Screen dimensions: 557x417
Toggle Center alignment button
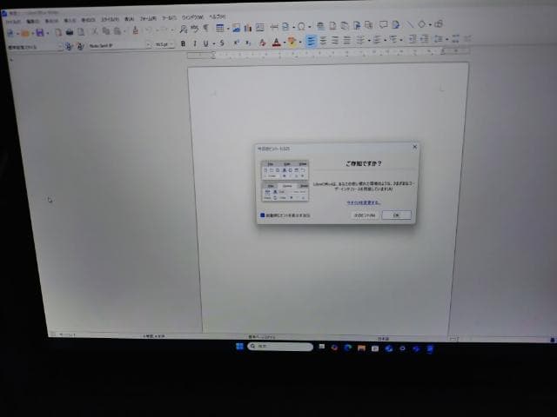[323, 41]
